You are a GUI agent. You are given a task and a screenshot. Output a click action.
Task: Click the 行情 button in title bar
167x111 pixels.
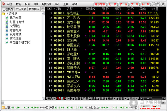[x=113, y=4]
